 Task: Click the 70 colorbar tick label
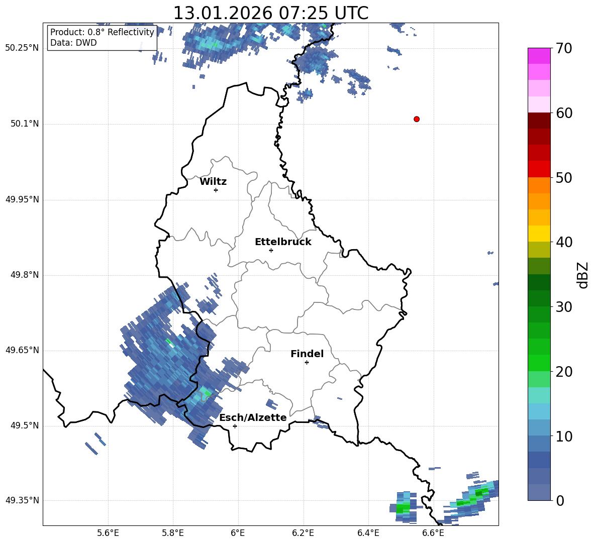pos(564,49)
